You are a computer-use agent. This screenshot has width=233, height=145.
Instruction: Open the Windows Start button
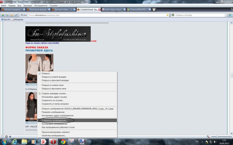pyautogui.click(x=4, y=142)
